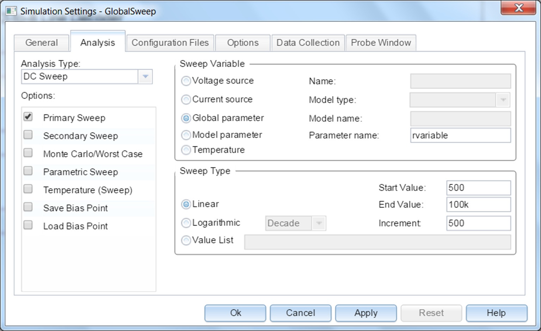Enable the Save Bias Point checkbox
Image resolution: width=541 pixels, height=331 pixels.
click(28, 207)
